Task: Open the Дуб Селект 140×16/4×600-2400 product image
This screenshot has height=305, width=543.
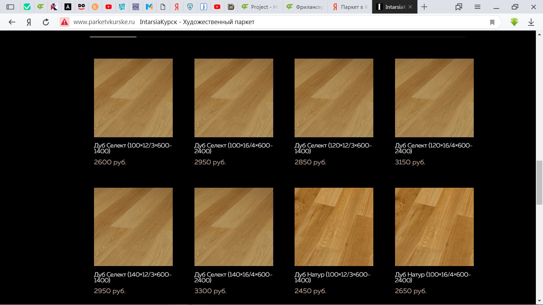Action: (x=234, y=227)
